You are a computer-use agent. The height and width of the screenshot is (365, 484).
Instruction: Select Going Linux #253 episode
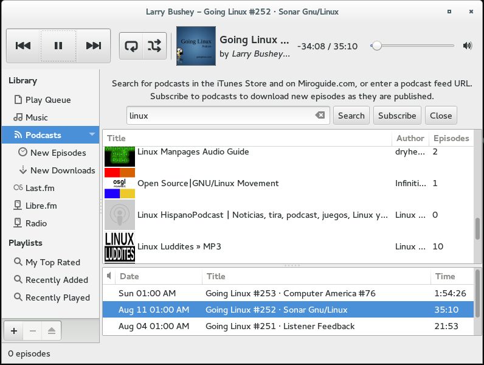tap(288, 293)
